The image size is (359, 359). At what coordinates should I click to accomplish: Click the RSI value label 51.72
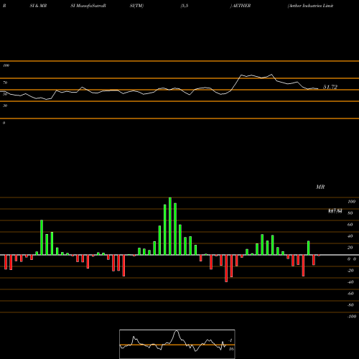(330, 87)
